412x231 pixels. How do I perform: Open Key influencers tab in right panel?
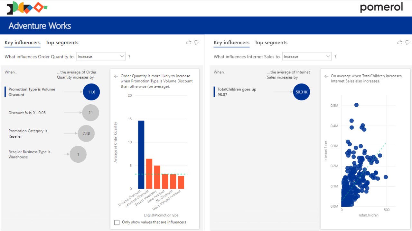click(x=232, y=43)
